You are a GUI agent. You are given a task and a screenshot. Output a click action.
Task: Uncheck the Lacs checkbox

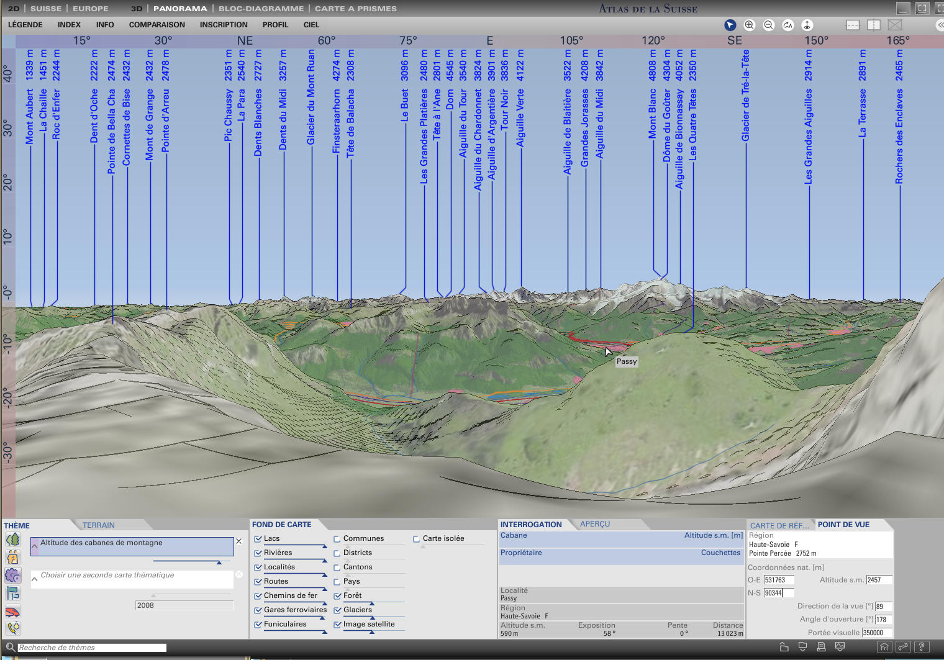point(258,539)
